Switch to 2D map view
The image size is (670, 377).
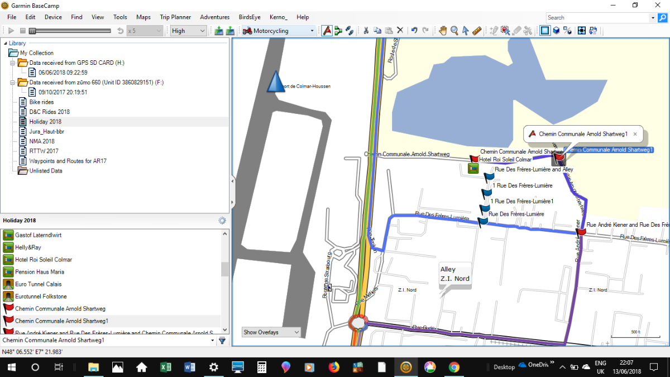click(545, 31)
